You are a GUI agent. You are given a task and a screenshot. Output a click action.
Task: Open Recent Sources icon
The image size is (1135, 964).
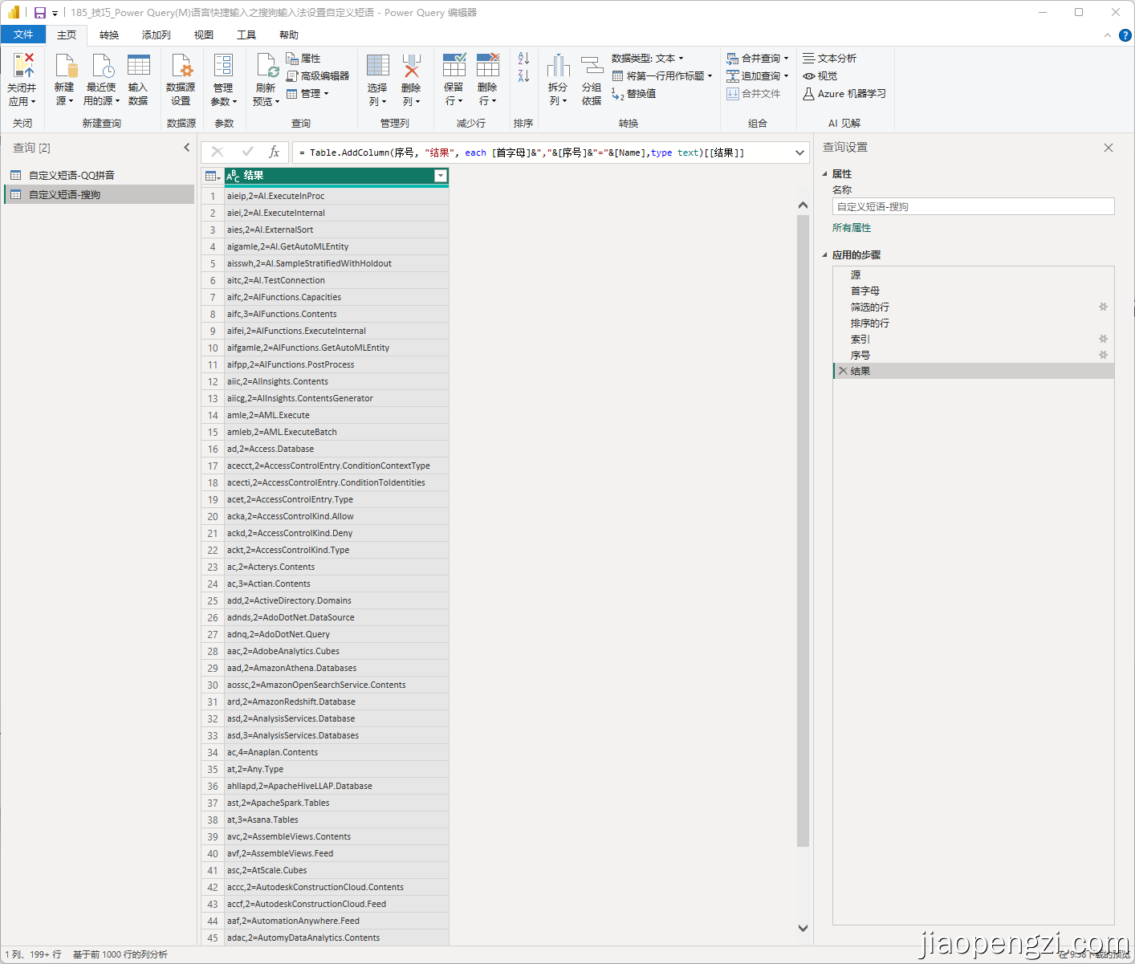pos(102,66)
